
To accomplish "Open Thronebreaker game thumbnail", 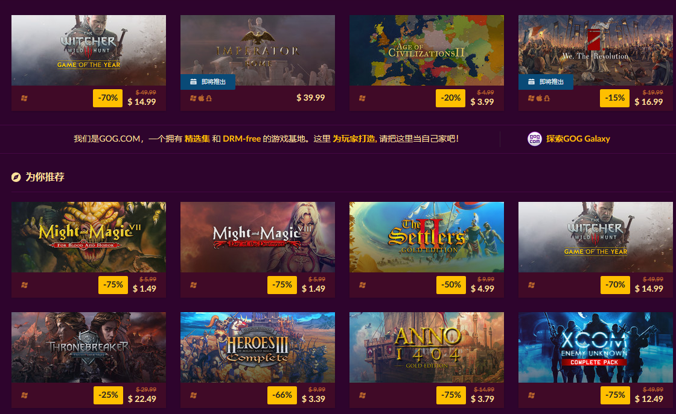I will pos(89,347).
